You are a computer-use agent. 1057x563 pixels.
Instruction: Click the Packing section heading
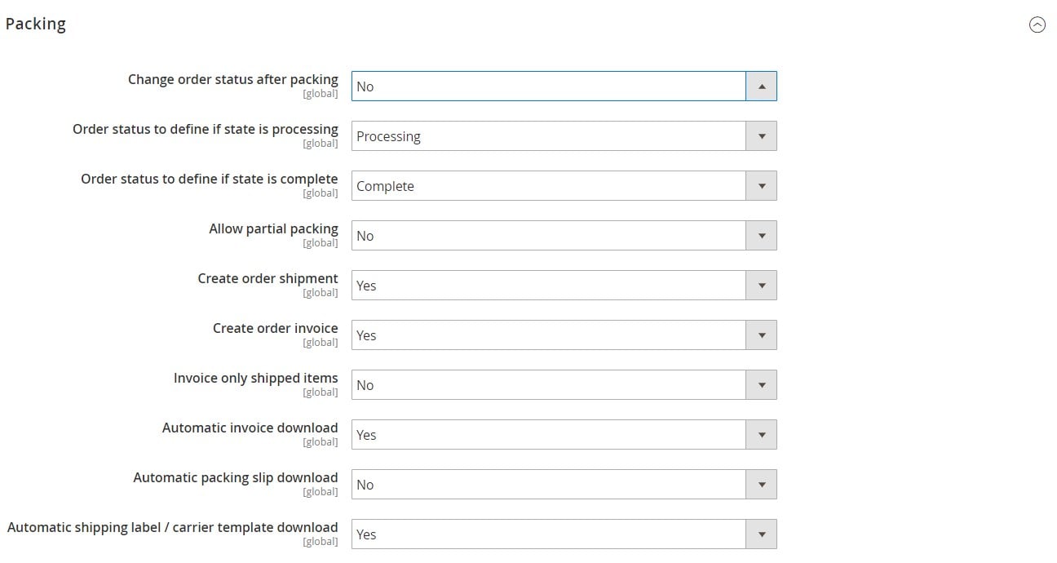(36, 24)
